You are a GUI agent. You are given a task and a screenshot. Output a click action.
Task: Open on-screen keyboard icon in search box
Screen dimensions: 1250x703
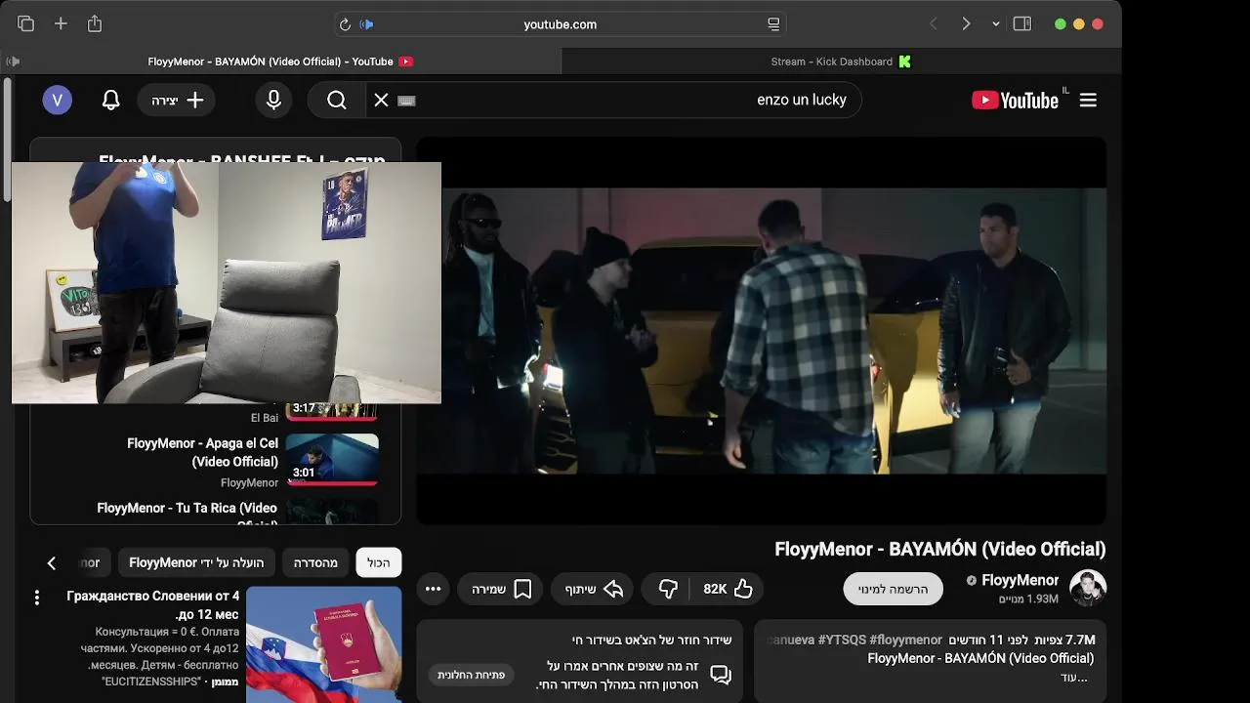407,101
